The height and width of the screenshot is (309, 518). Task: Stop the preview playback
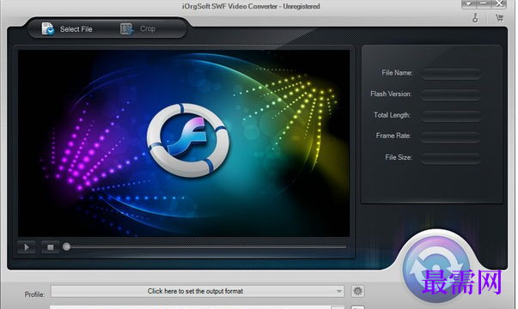point(50,247)
